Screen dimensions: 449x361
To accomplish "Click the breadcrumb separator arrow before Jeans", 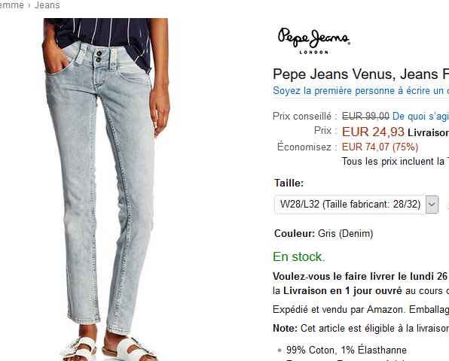I will pos(29,5).
